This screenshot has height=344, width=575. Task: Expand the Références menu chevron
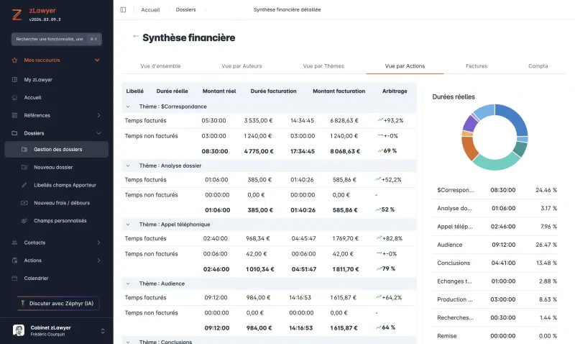(x=98, y=115)
